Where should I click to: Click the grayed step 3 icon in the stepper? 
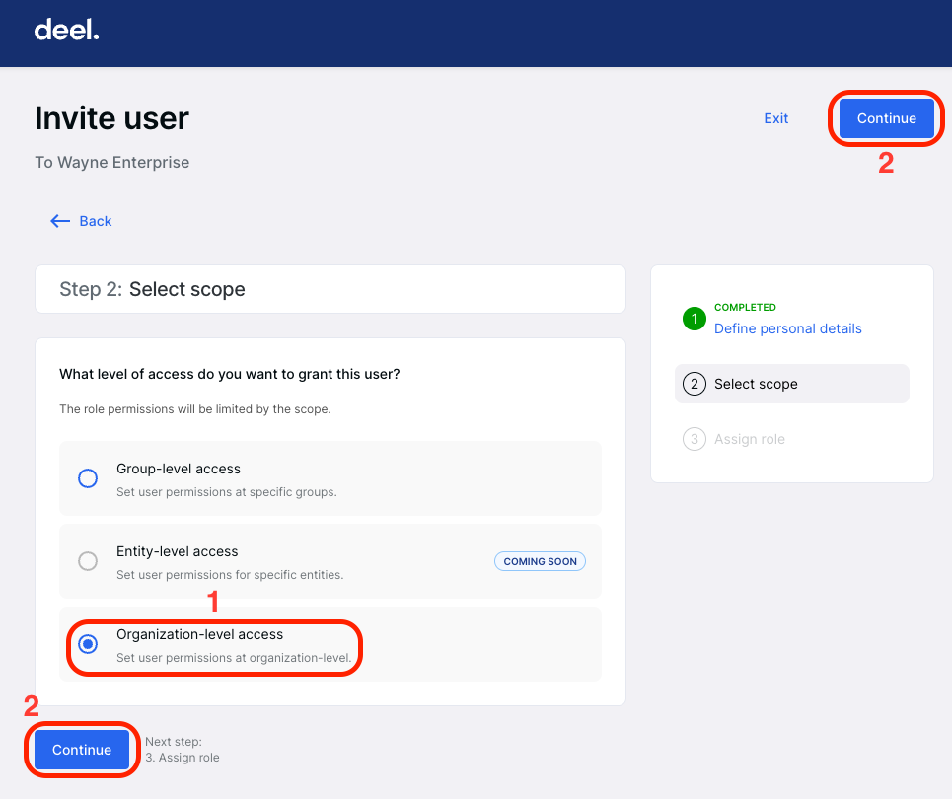point(694,439)
